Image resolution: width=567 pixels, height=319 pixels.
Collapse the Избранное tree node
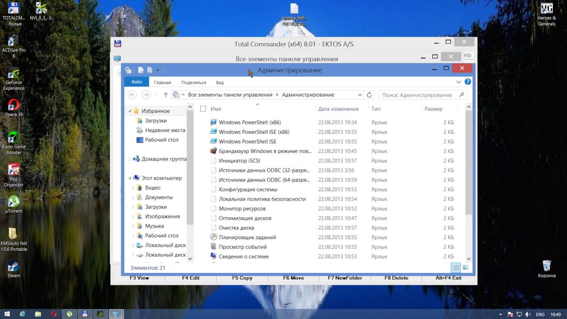(x=130, y=111)
